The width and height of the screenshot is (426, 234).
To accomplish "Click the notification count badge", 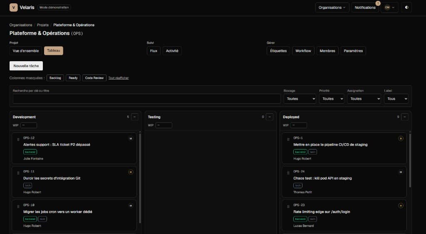I will coord(378,3).
